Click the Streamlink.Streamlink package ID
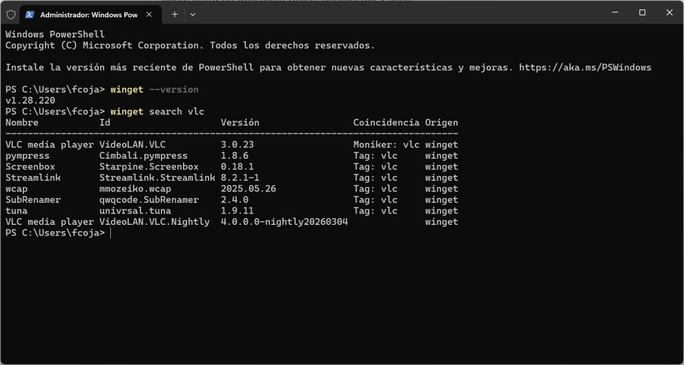684x365 pixels. pos(157,177)
